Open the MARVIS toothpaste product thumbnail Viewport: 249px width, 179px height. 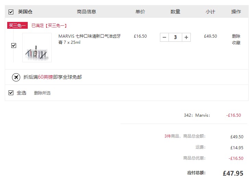37,48
